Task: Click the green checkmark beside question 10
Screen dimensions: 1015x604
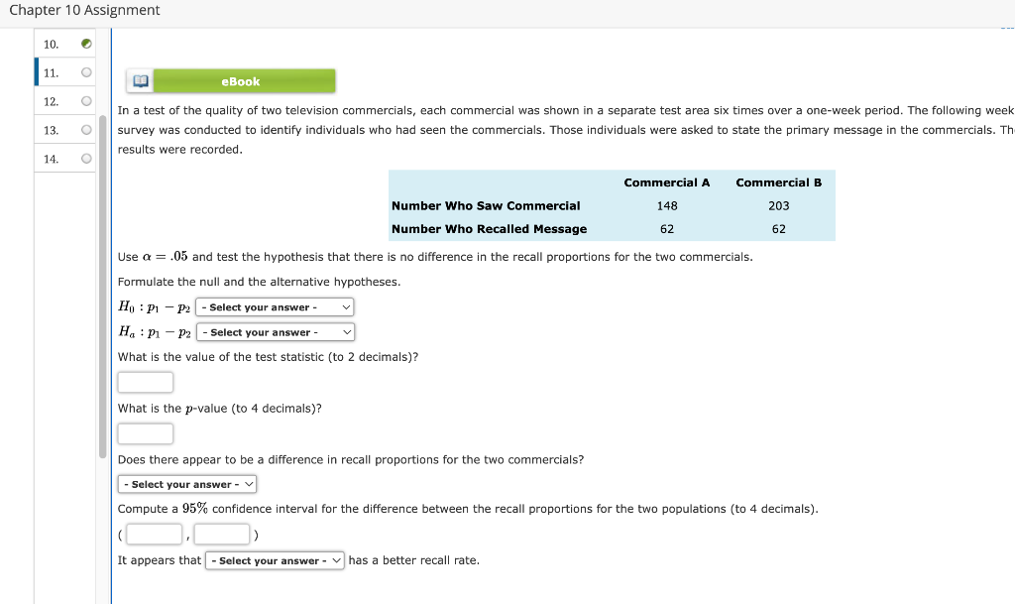Action: point(85,44)
